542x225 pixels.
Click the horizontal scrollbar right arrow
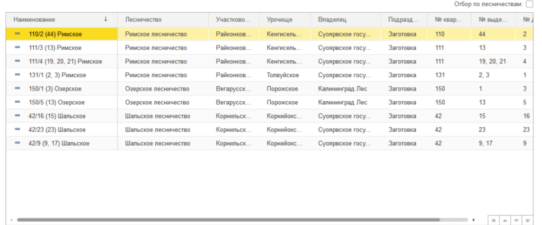474,220
